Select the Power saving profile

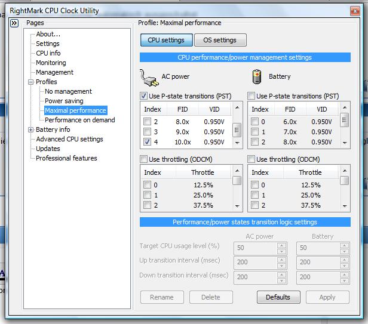[64, 101]
